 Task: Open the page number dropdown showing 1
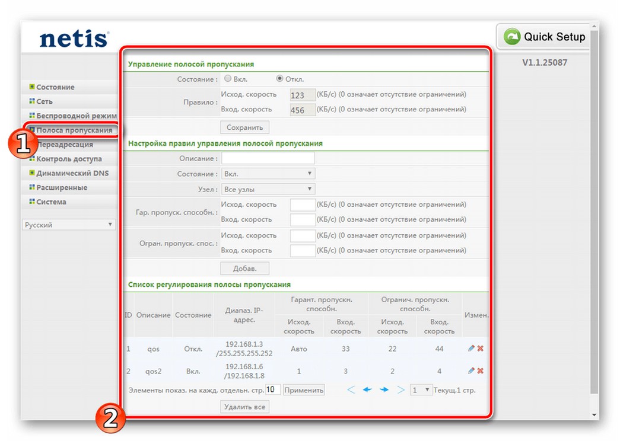point(421,390)
